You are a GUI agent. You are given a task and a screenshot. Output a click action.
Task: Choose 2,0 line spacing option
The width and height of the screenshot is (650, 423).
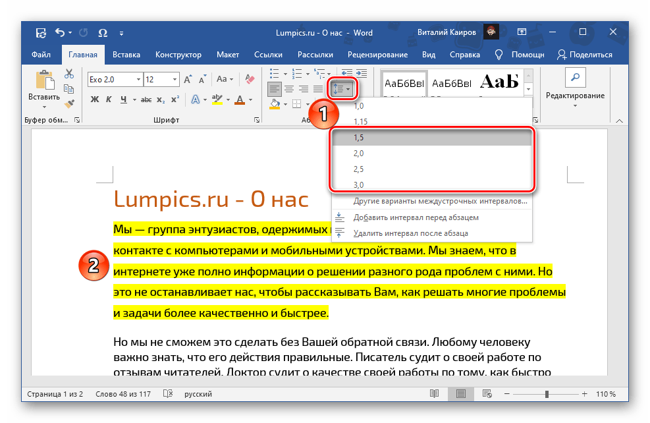(359, 153)
